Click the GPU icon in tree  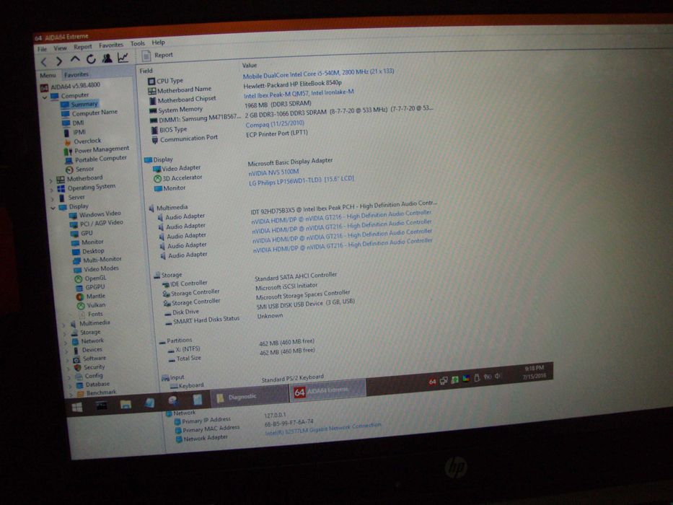tap(75, 234)
